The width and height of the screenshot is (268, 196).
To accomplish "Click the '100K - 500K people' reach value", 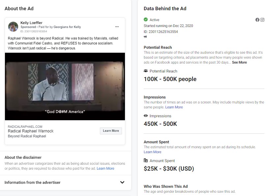I will click(170, 79).
